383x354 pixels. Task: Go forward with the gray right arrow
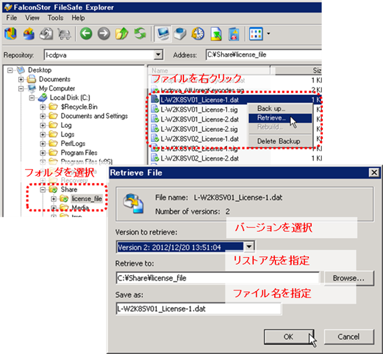[x=104, y=34]
